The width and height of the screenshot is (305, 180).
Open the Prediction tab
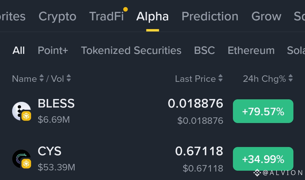click(210, 16)
